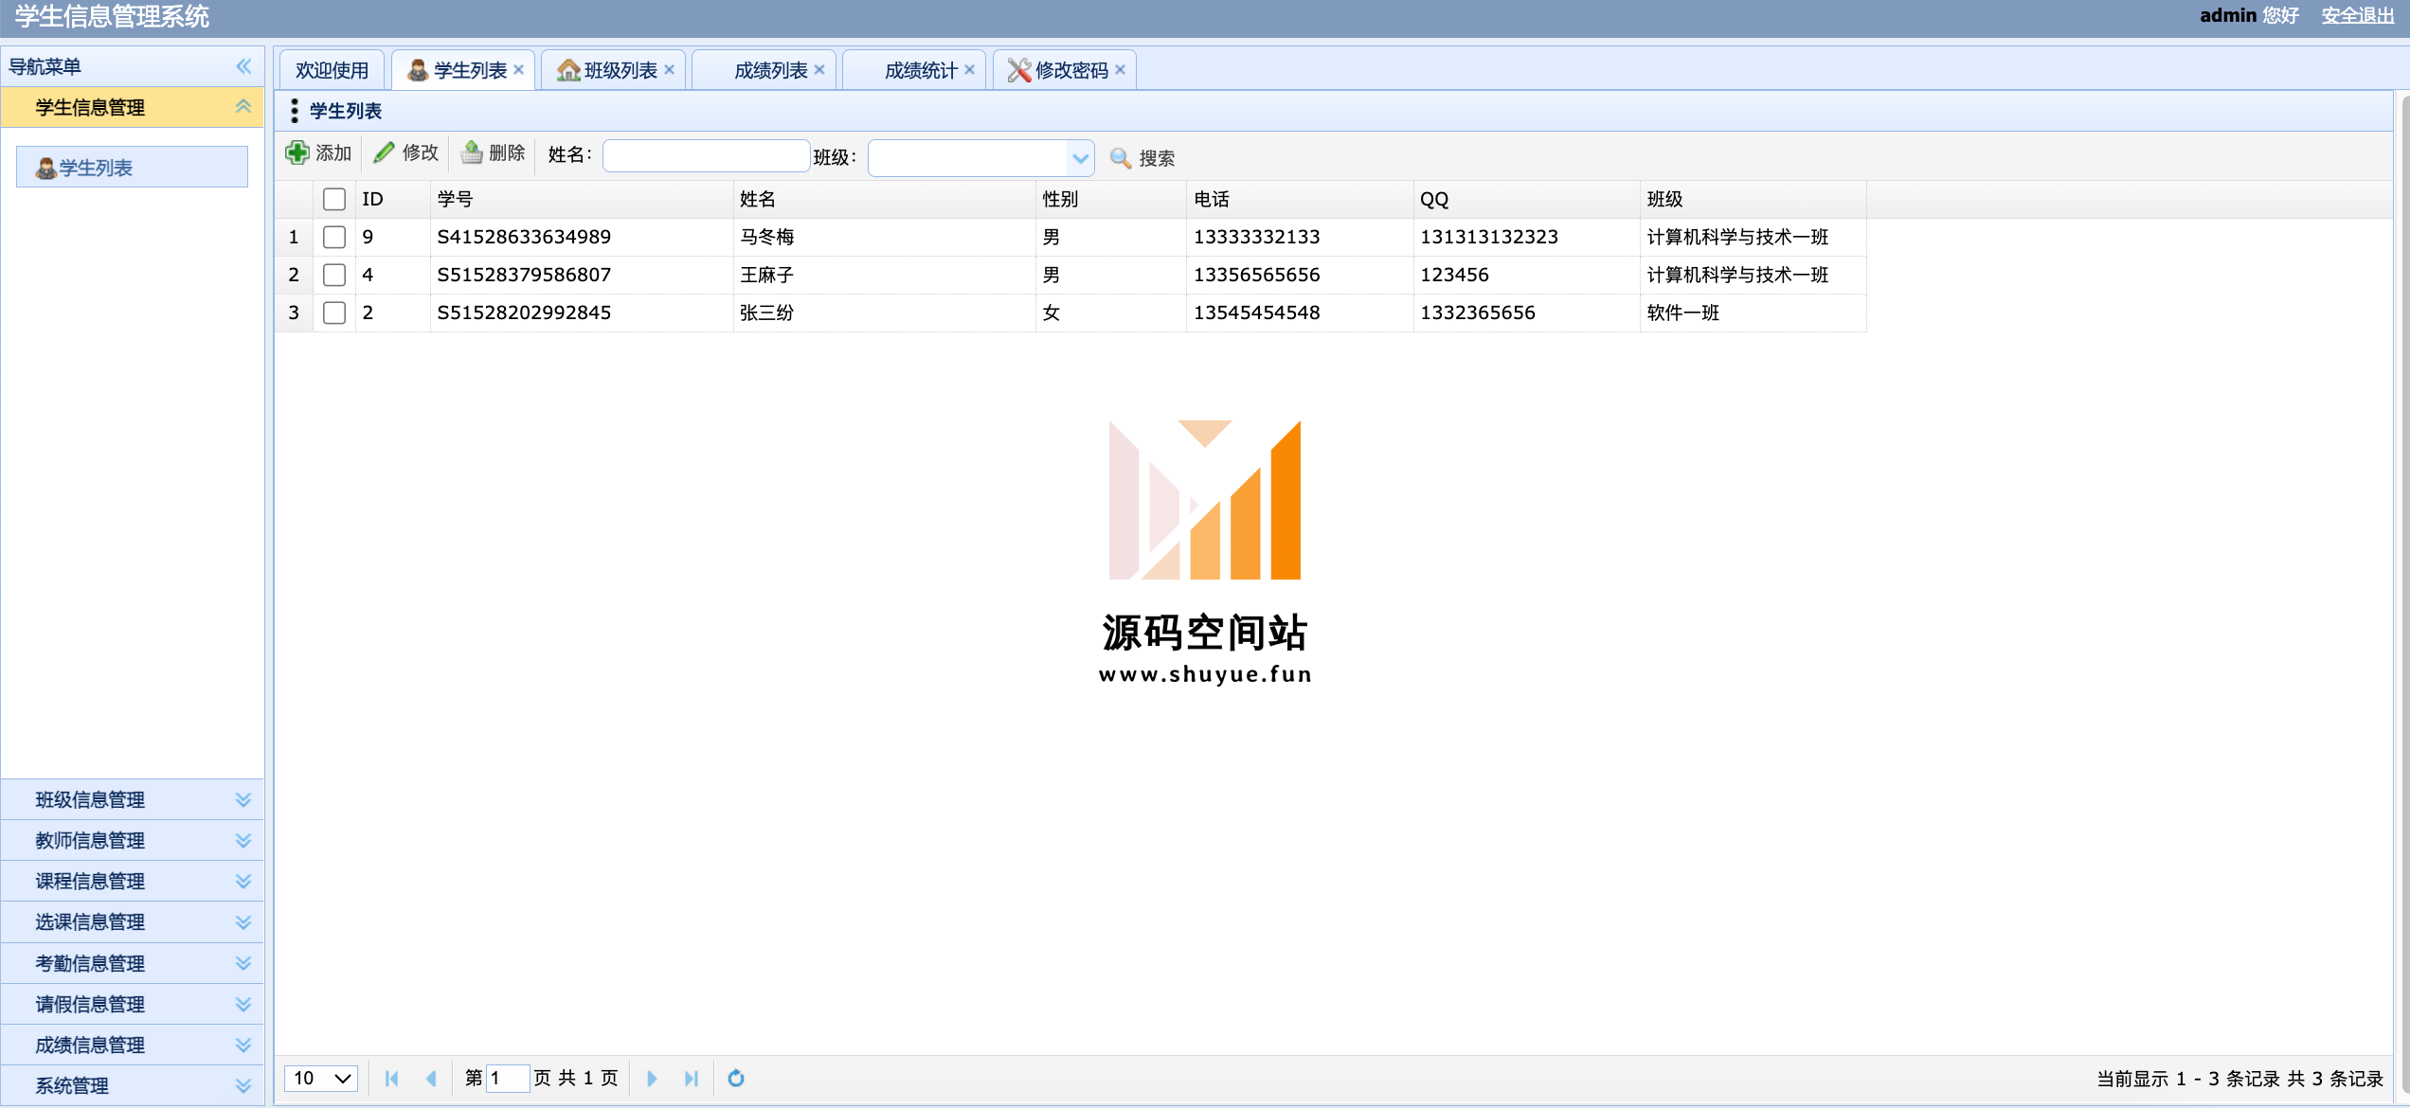Expand 成绩信息管理 section
Screen dimensions: 2410x1108
[x=243, y=1045]
